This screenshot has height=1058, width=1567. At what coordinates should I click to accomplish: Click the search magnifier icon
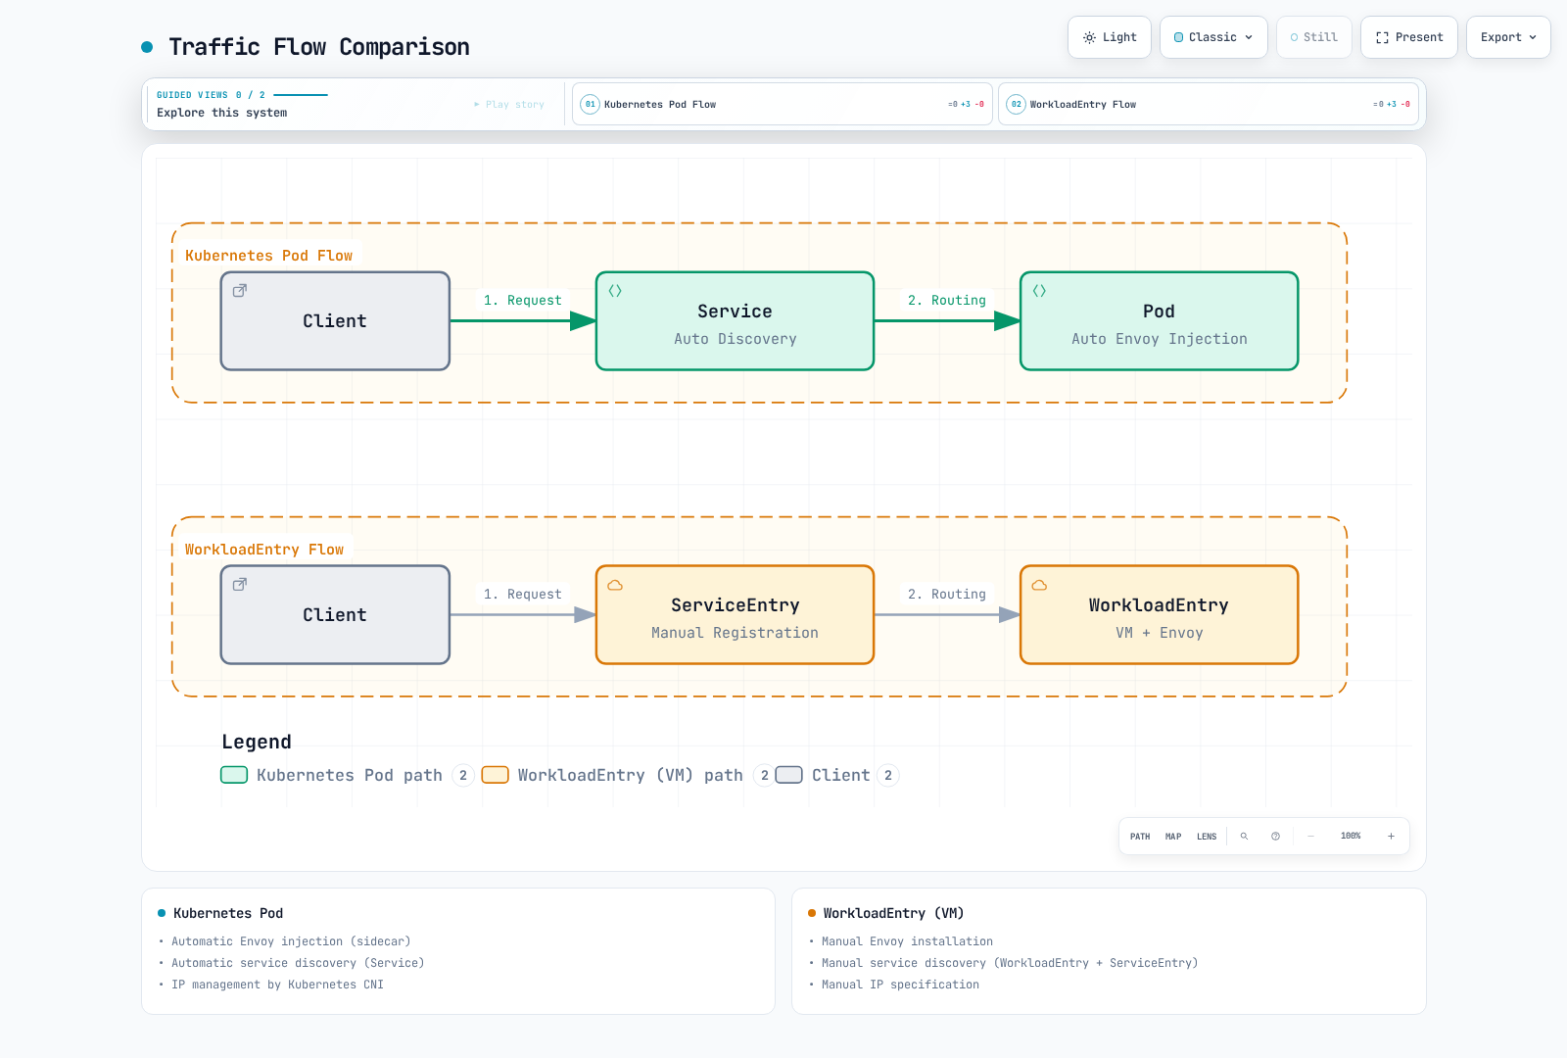[x=1245, y=837]
